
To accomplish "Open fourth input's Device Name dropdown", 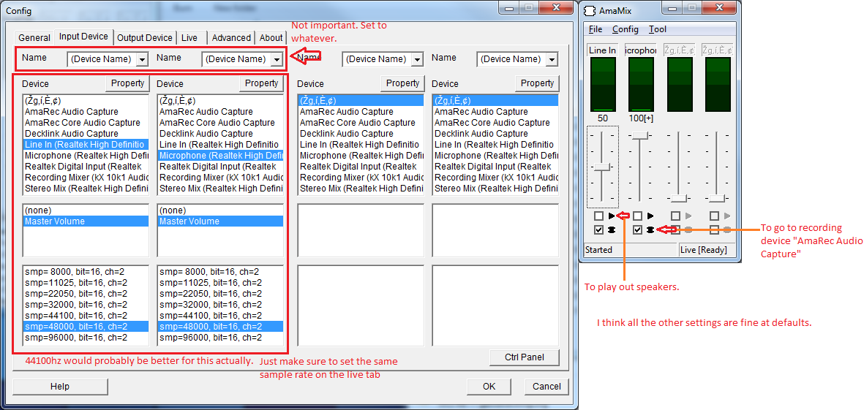I will 552,59.
